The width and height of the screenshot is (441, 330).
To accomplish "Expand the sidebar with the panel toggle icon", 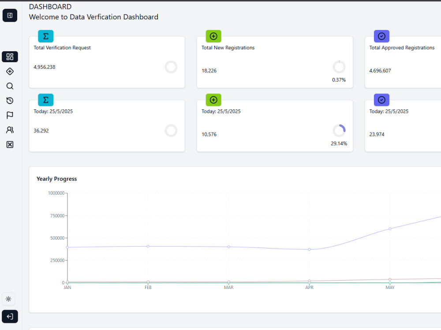I will click(10, 15).
